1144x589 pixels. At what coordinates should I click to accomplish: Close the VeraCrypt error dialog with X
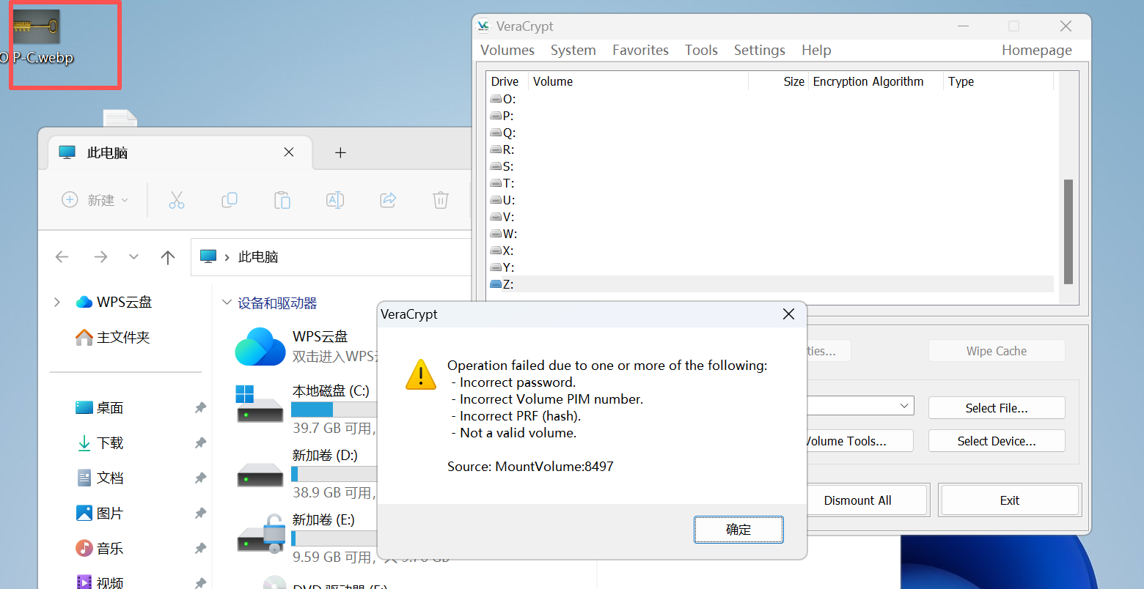[788, 314]
